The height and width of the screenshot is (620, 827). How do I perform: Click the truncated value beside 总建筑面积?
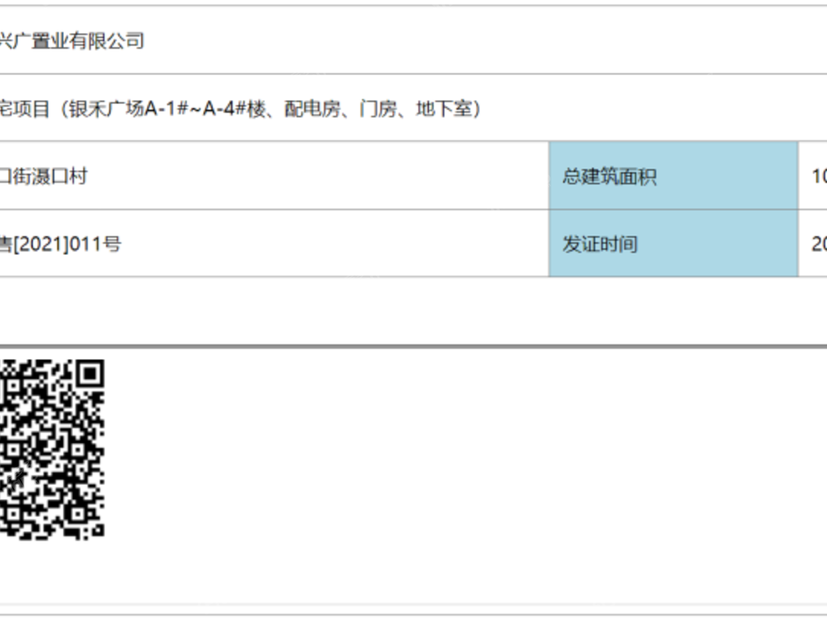[x=819, y=176]
